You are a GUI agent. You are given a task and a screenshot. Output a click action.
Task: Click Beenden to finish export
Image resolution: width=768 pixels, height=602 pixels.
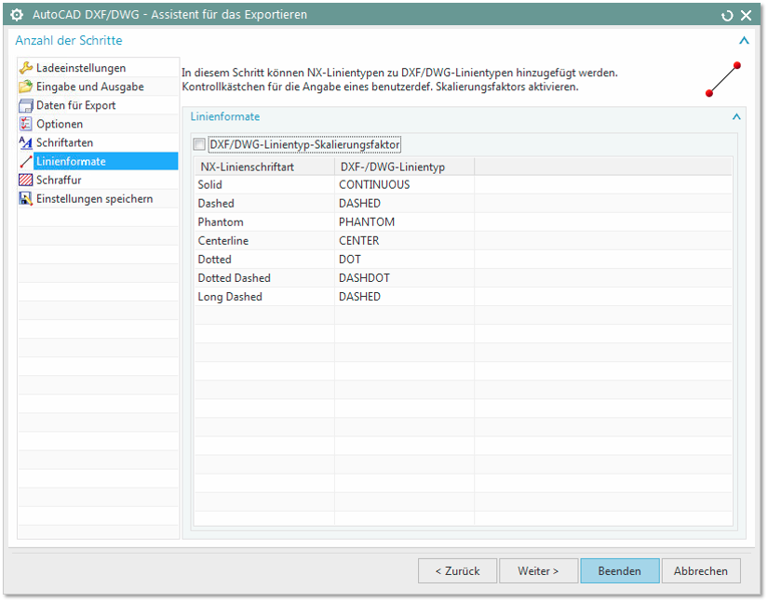pos(619,570)
